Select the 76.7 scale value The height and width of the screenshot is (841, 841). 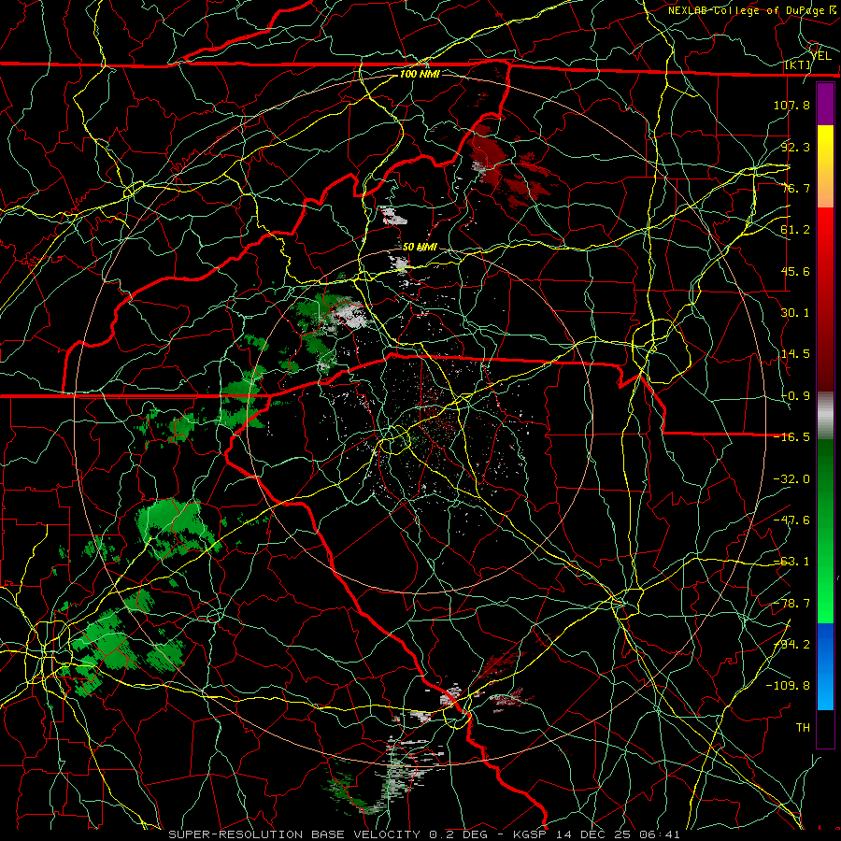pyautogui.click(x=795, y=188)
